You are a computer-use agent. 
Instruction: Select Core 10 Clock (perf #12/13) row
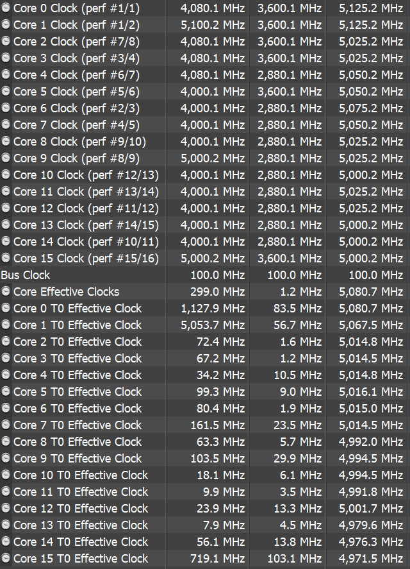205,175
